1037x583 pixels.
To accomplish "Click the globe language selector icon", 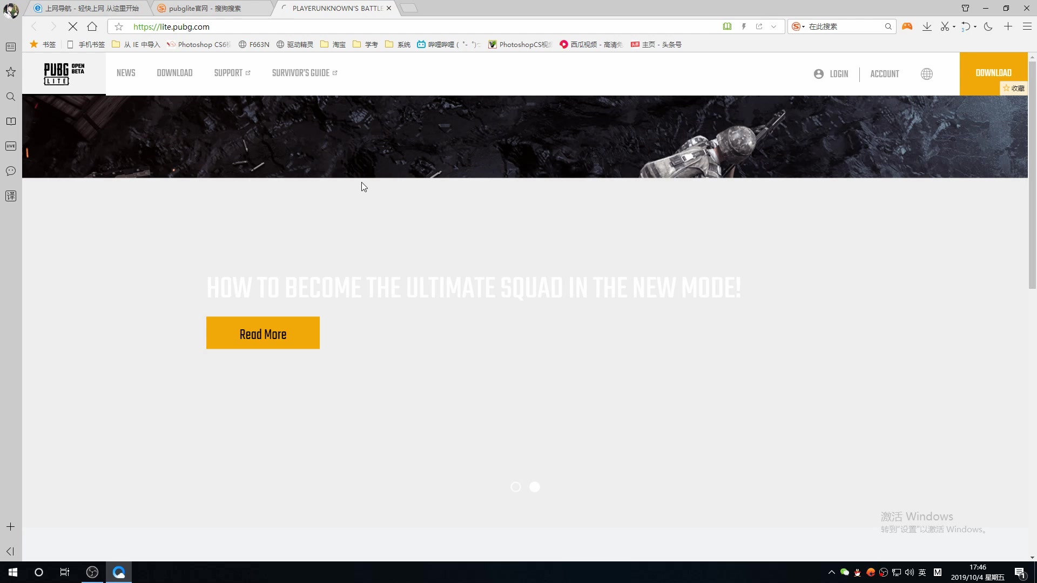I will [927, 73].
